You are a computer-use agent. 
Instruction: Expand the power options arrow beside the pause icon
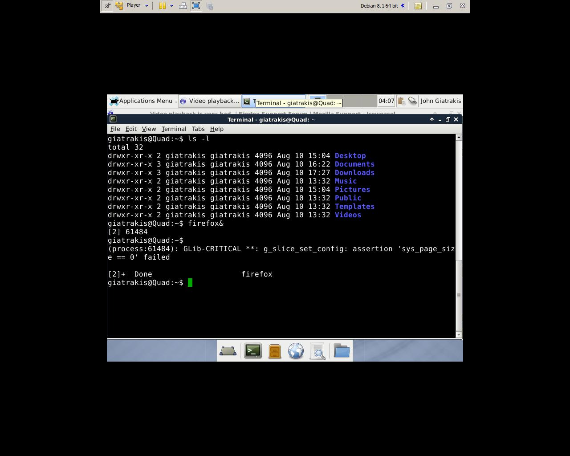click(x=171, y=6)
